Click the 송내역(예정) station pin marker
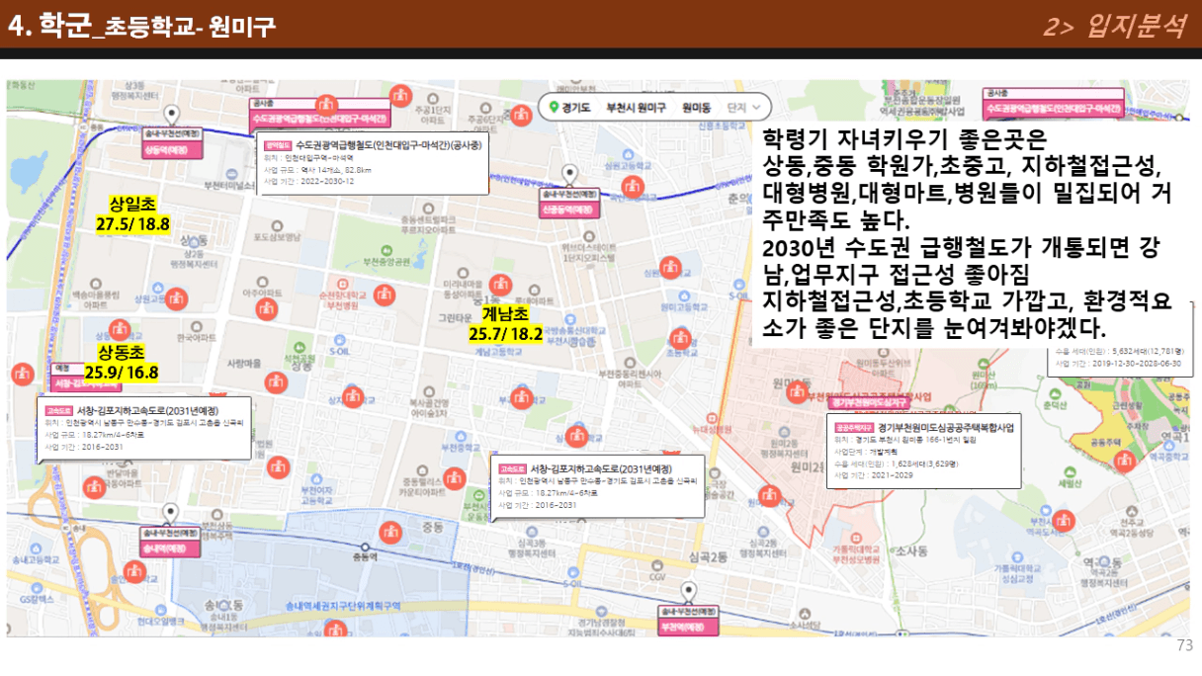 [170, 514]
